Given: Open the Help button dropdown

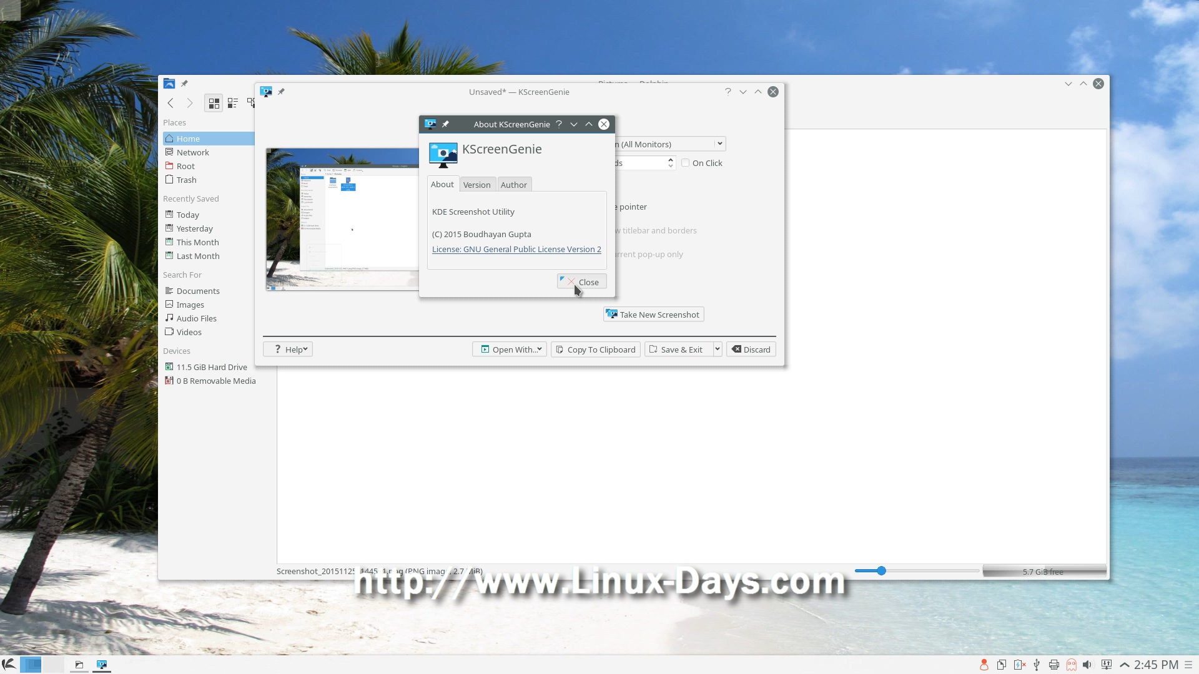Looking at the screenshot, I should 288,349.
